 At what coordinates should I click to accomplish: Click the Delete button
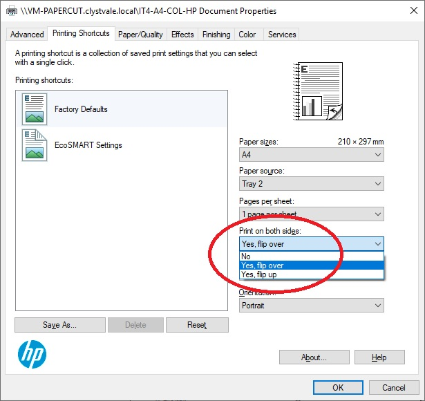pos(135,325)
